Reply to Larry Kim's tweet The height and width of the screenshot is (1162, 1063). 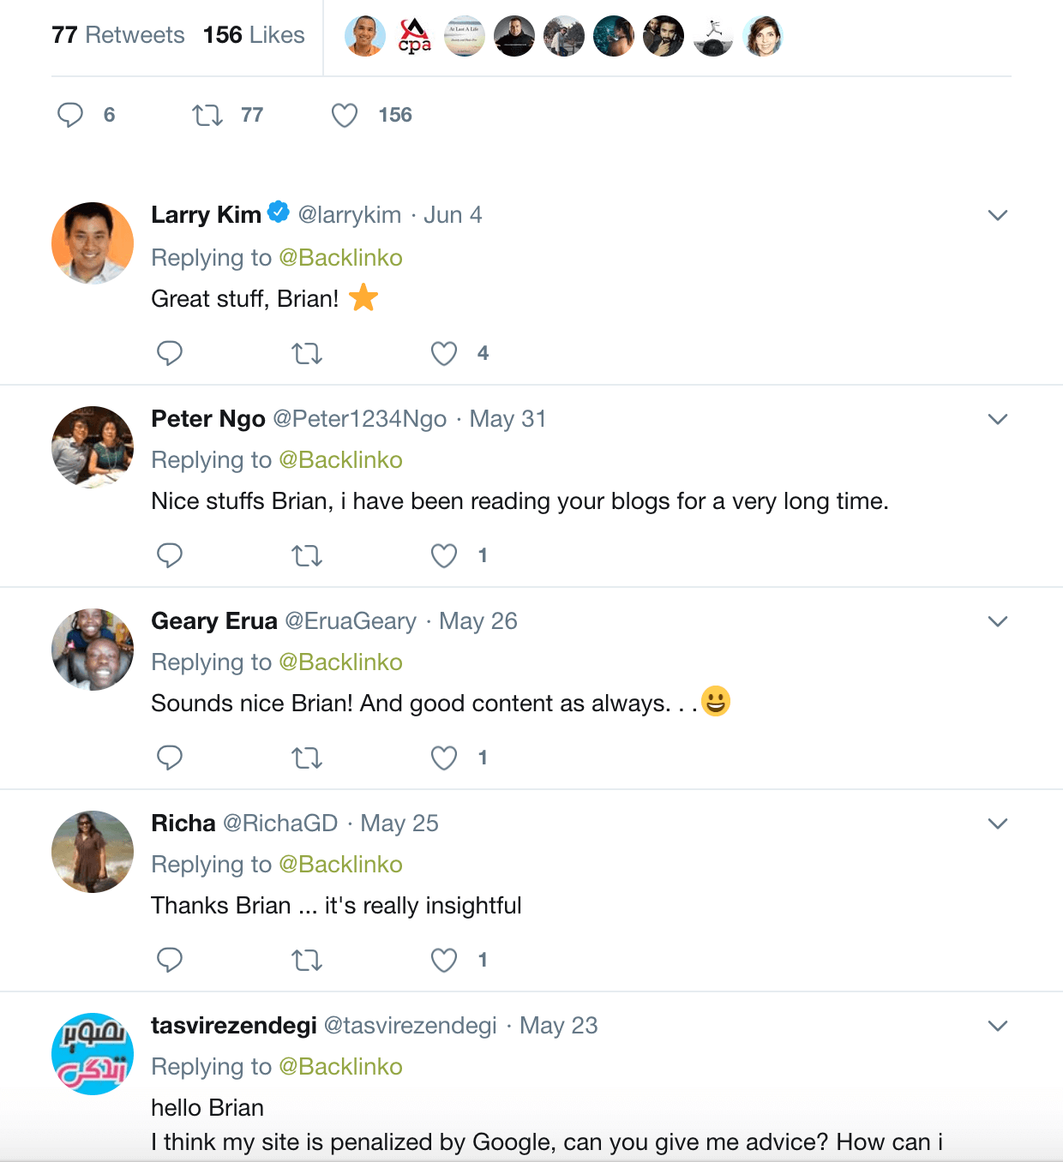coord(170,353)
